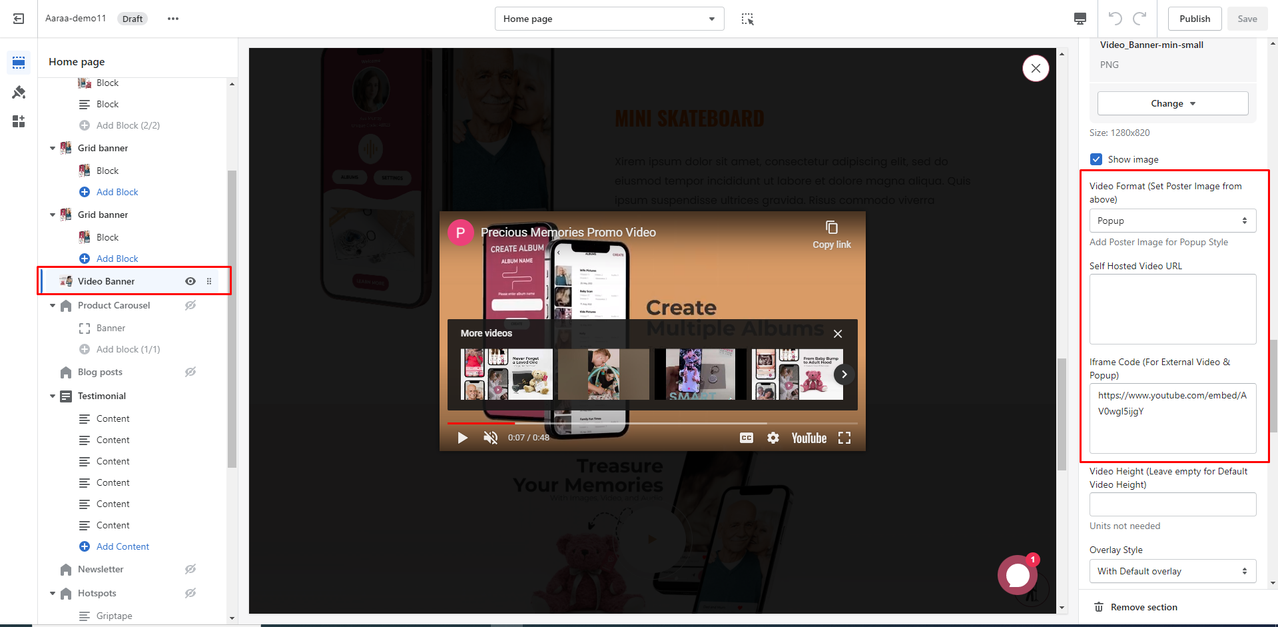This screenshot has width=1278, height=627.
Task: Select the Blog posts section
Action: click(x=100, y=372)
